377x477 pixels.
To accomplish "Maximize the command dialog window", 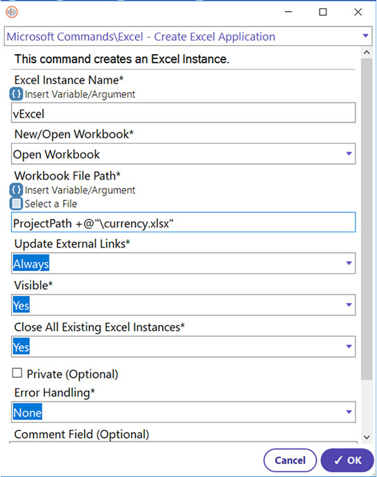I will pyautogui.click(x=323, y=12).
